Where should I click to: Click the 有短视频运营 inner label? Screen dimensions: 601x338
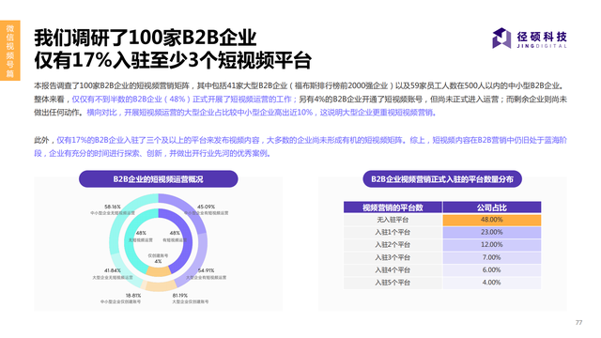point(175,240)
